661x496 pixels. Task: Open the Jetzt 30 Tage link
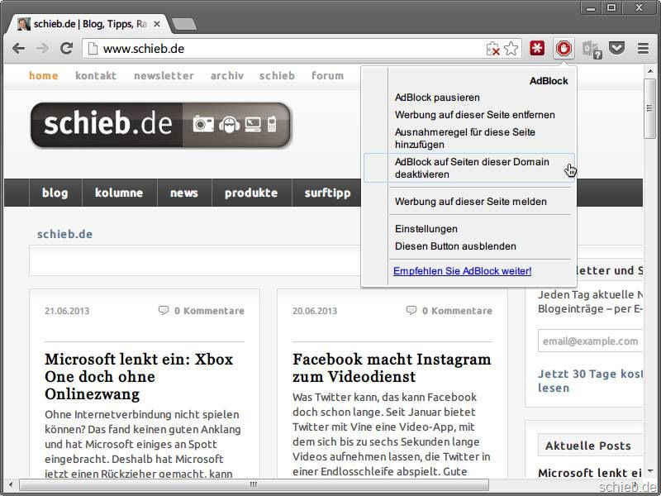coord(590,381)
